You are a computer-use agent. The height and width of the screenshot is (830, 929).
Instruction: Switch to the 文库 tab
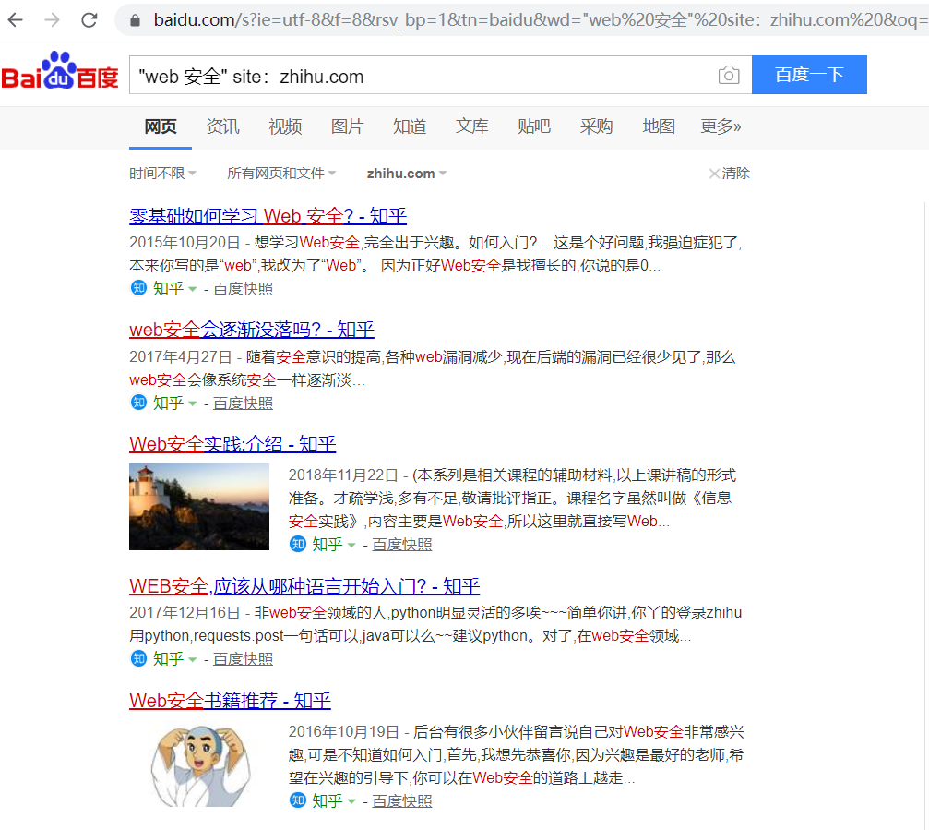tap(471, 126)
